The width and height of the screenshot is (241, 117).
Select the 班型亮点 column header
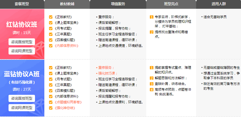point(171,4)
